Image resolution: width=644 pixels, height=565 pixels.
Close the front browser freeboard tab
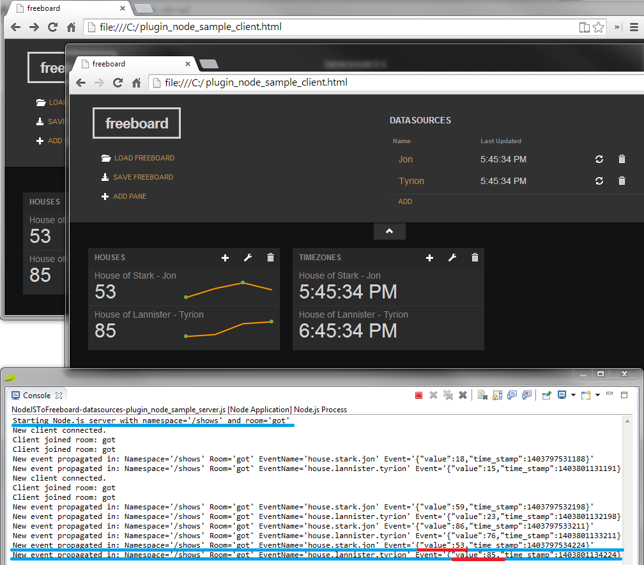click(x=188, y=64)
